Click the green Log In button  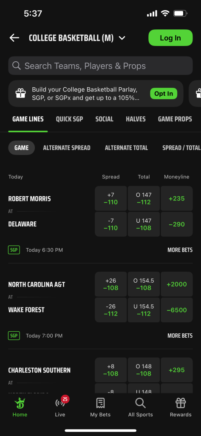(170, 38)
